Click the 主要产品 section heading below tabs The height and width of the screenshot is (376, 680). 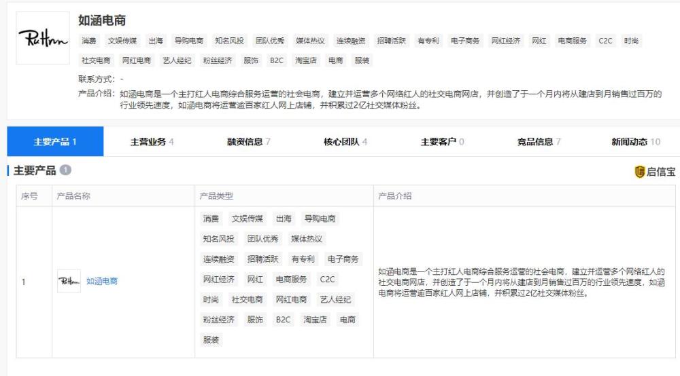[35, 170]
